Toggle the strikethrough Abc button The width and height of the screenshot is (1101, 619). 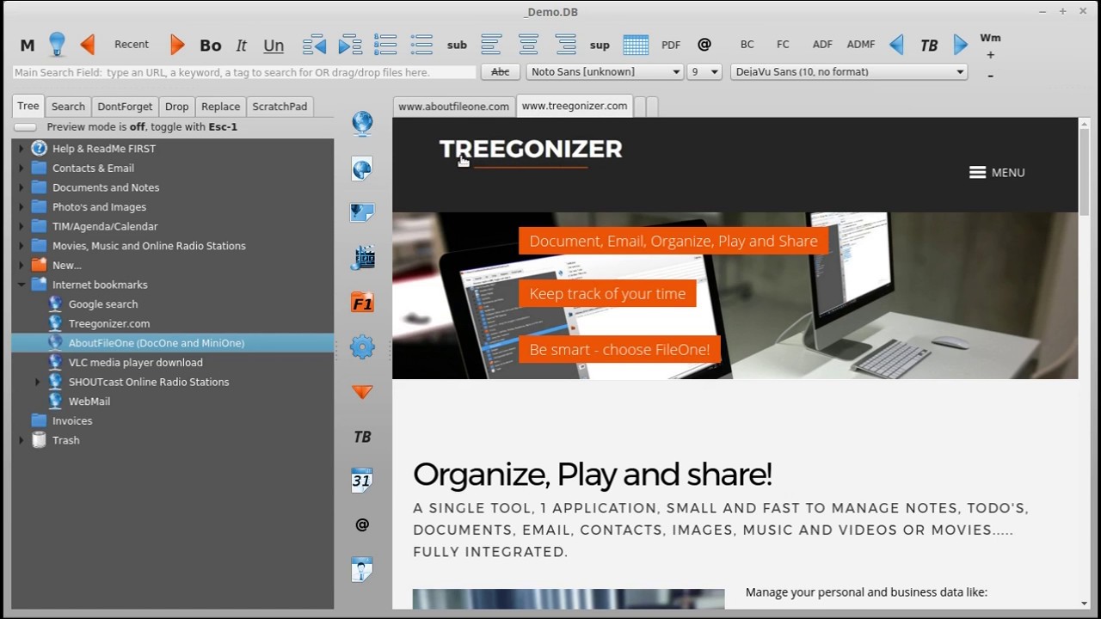coord(500,72)
